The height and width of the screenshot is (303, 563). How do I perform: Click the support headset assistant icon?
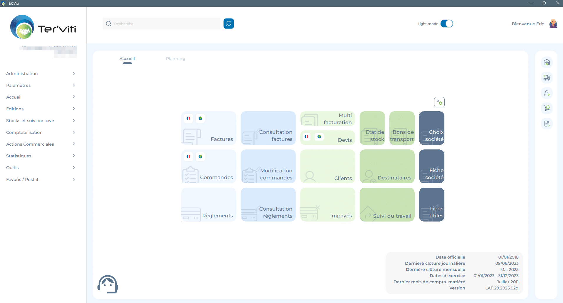[x=108, y=284]
